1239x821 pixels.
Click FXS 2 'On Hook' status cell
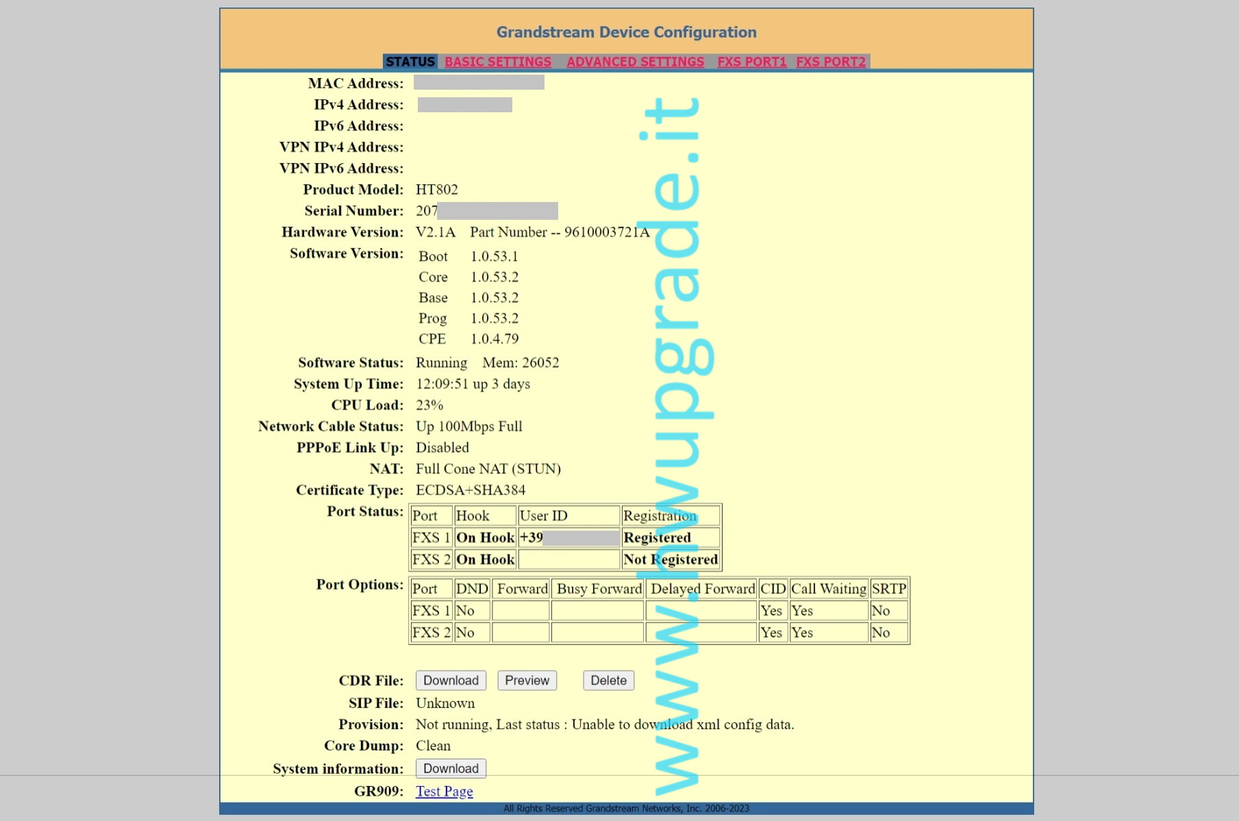click(x=485, y=559)
